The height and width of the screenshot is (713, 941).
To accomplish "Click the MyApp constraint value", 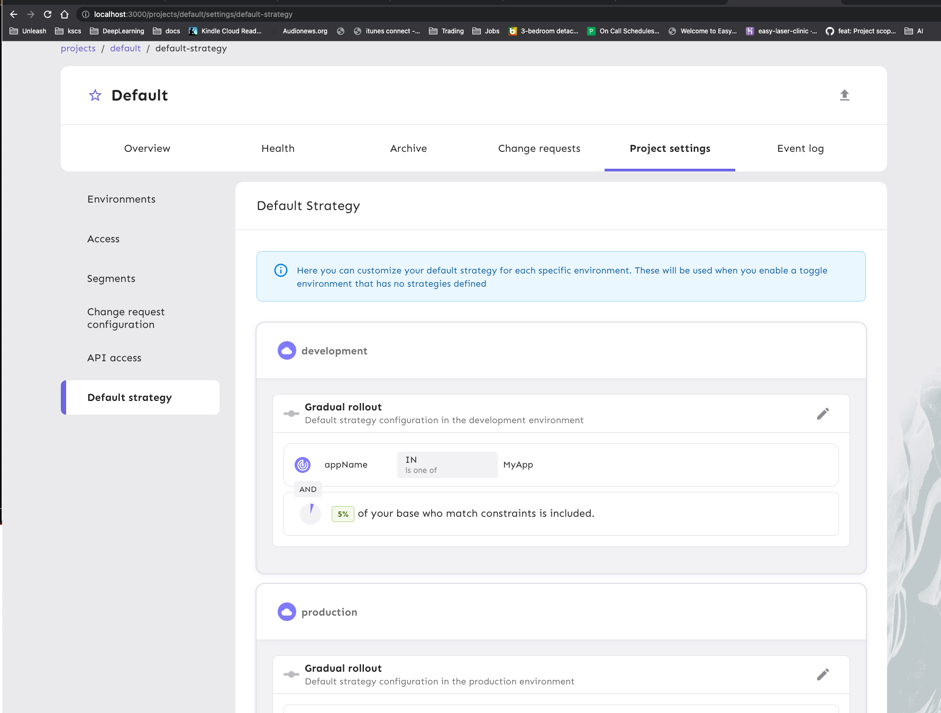I will pos(518,465).
